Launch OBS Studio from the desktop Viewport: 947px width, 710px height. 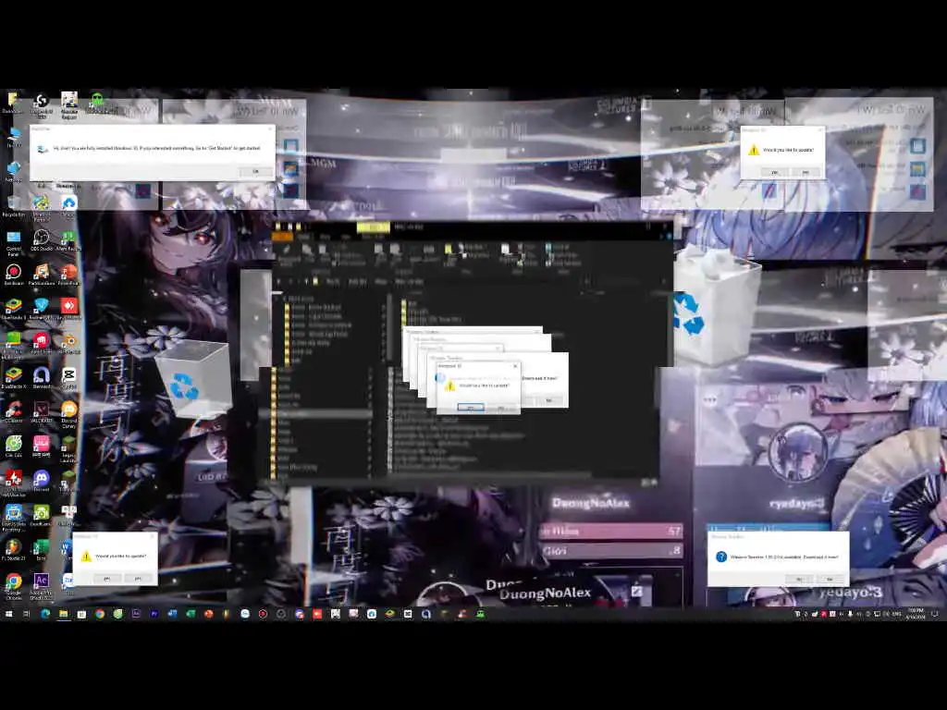pyautogui.click(x=42, y=239)
